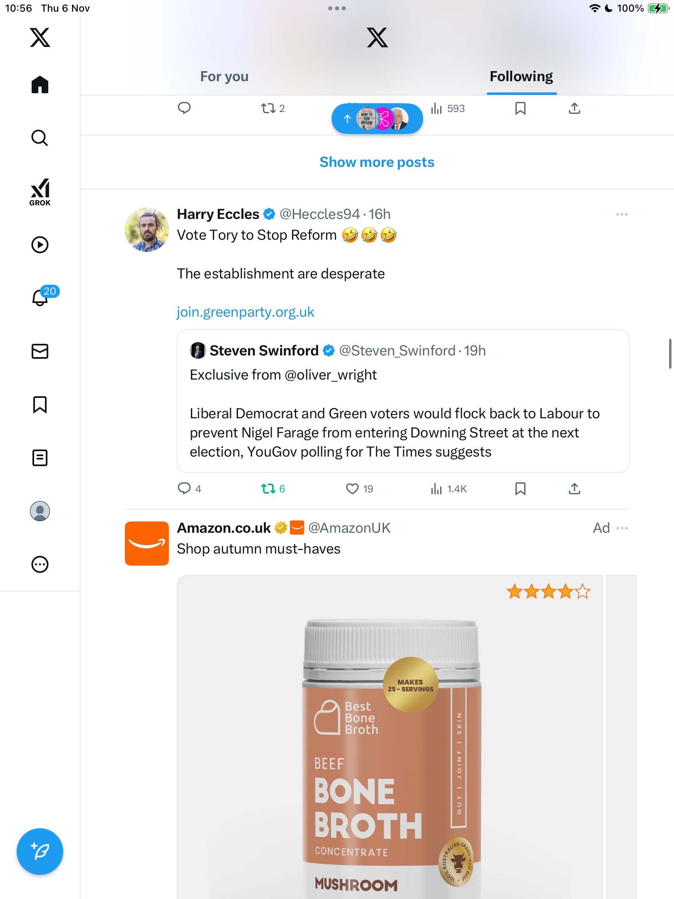Open the Lists icon in sidebar
Screen dimensions: 674x899
point(40,458)
